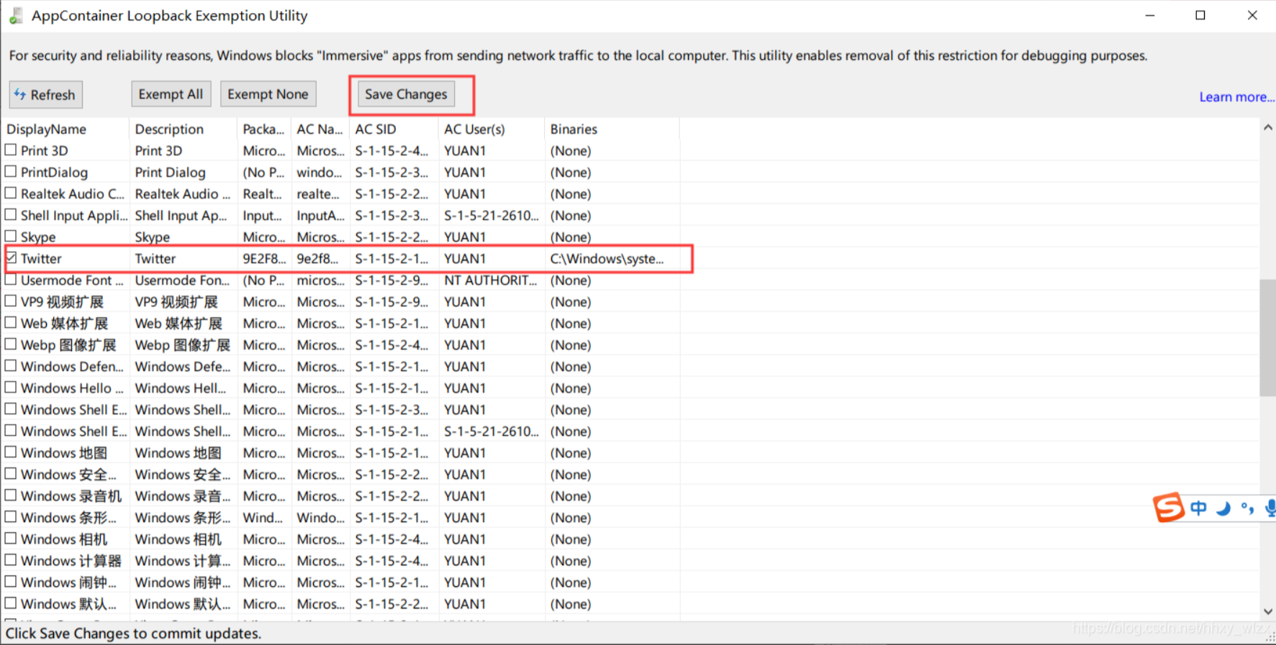Click the Windows 安全... display name
Viewport: 1276px width, 645px height.
pos(68,474)
